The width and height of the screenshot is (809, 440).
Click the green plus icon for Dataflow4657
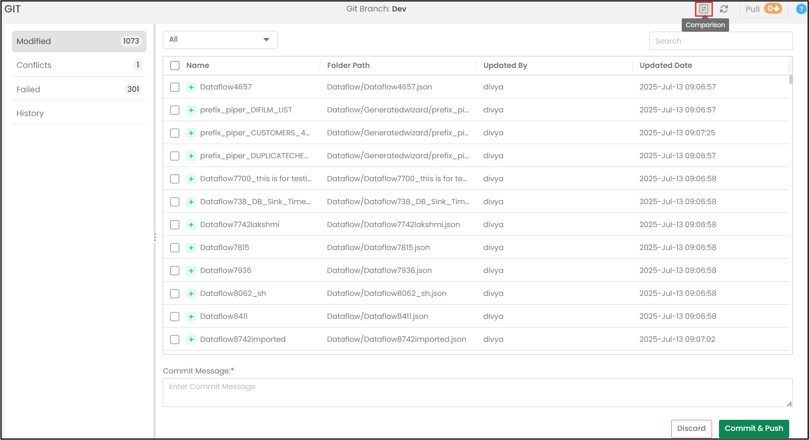tap(191, 87)
